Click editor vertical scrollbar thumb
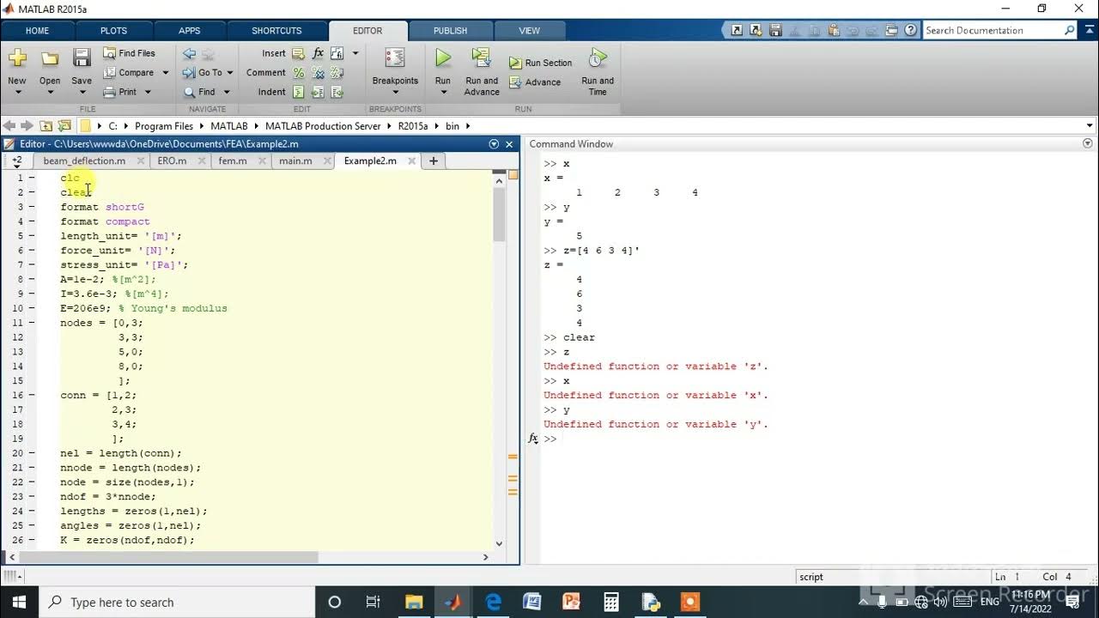This screenshot has width=1099, height=618. (x=499, y=215)
